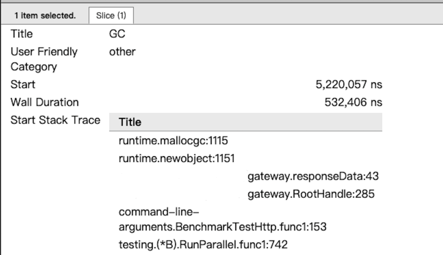Click the Wall Duration value 532,406 ns
Viewport: 443px width, 255px height.
[x=353, y=102]
